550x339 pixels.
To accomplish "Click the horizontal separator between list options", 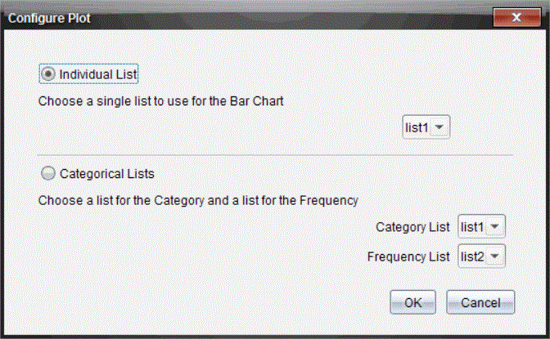I will coord(275,154).
